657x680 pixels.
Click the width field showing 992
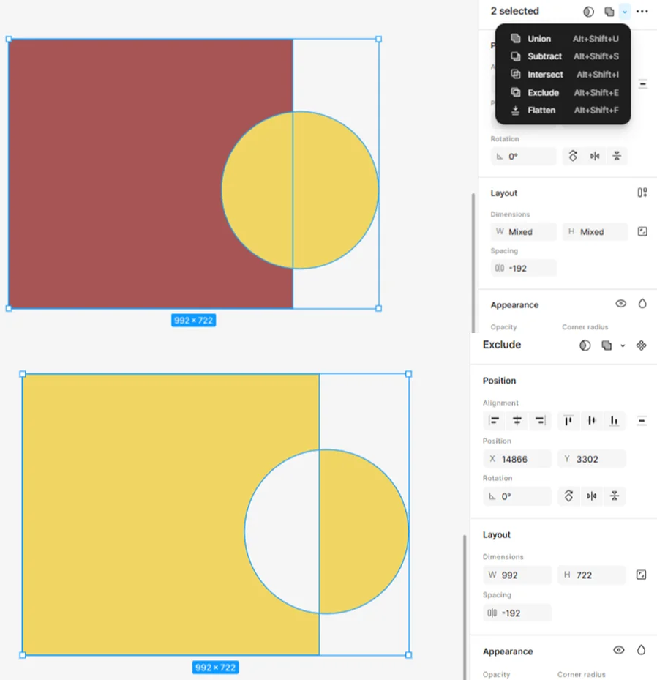(517, 575)
